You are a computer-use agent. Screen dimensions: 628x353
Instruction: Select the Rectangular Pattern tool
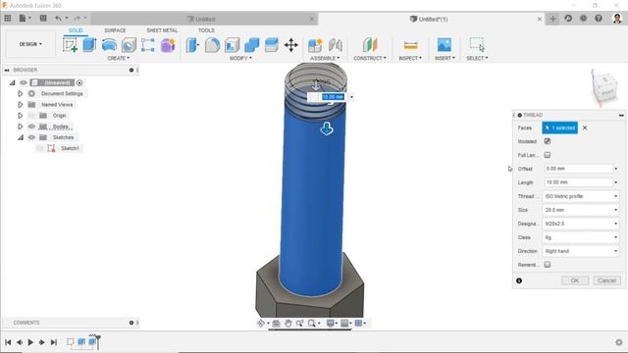tap(148, 45)
